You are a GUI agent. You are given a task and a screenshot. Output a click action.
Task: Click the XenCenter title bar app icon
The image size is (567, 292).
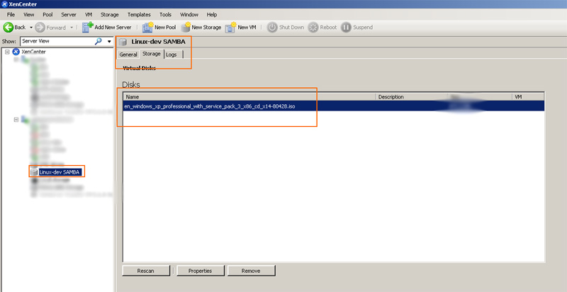click(x=5, y=4)
